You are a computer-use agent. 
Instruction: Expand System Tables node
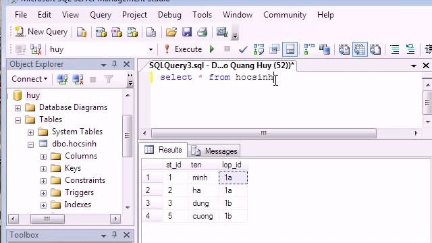[x=30, y=132]
